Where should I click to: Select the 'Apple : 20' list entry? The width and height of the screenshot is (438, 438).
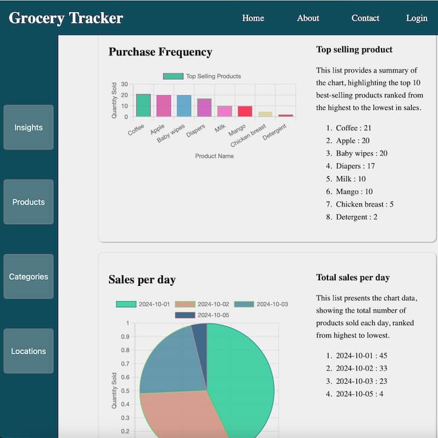353,141
